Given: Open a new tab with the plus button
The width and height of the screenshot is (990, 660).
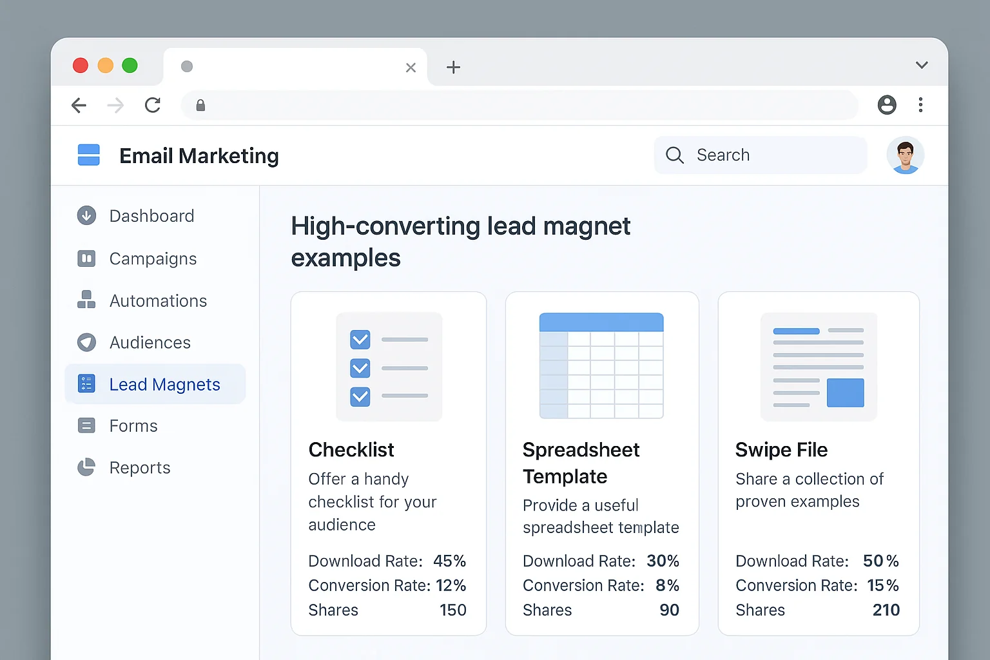Looking at the screenshot, I should pos(454,66).
